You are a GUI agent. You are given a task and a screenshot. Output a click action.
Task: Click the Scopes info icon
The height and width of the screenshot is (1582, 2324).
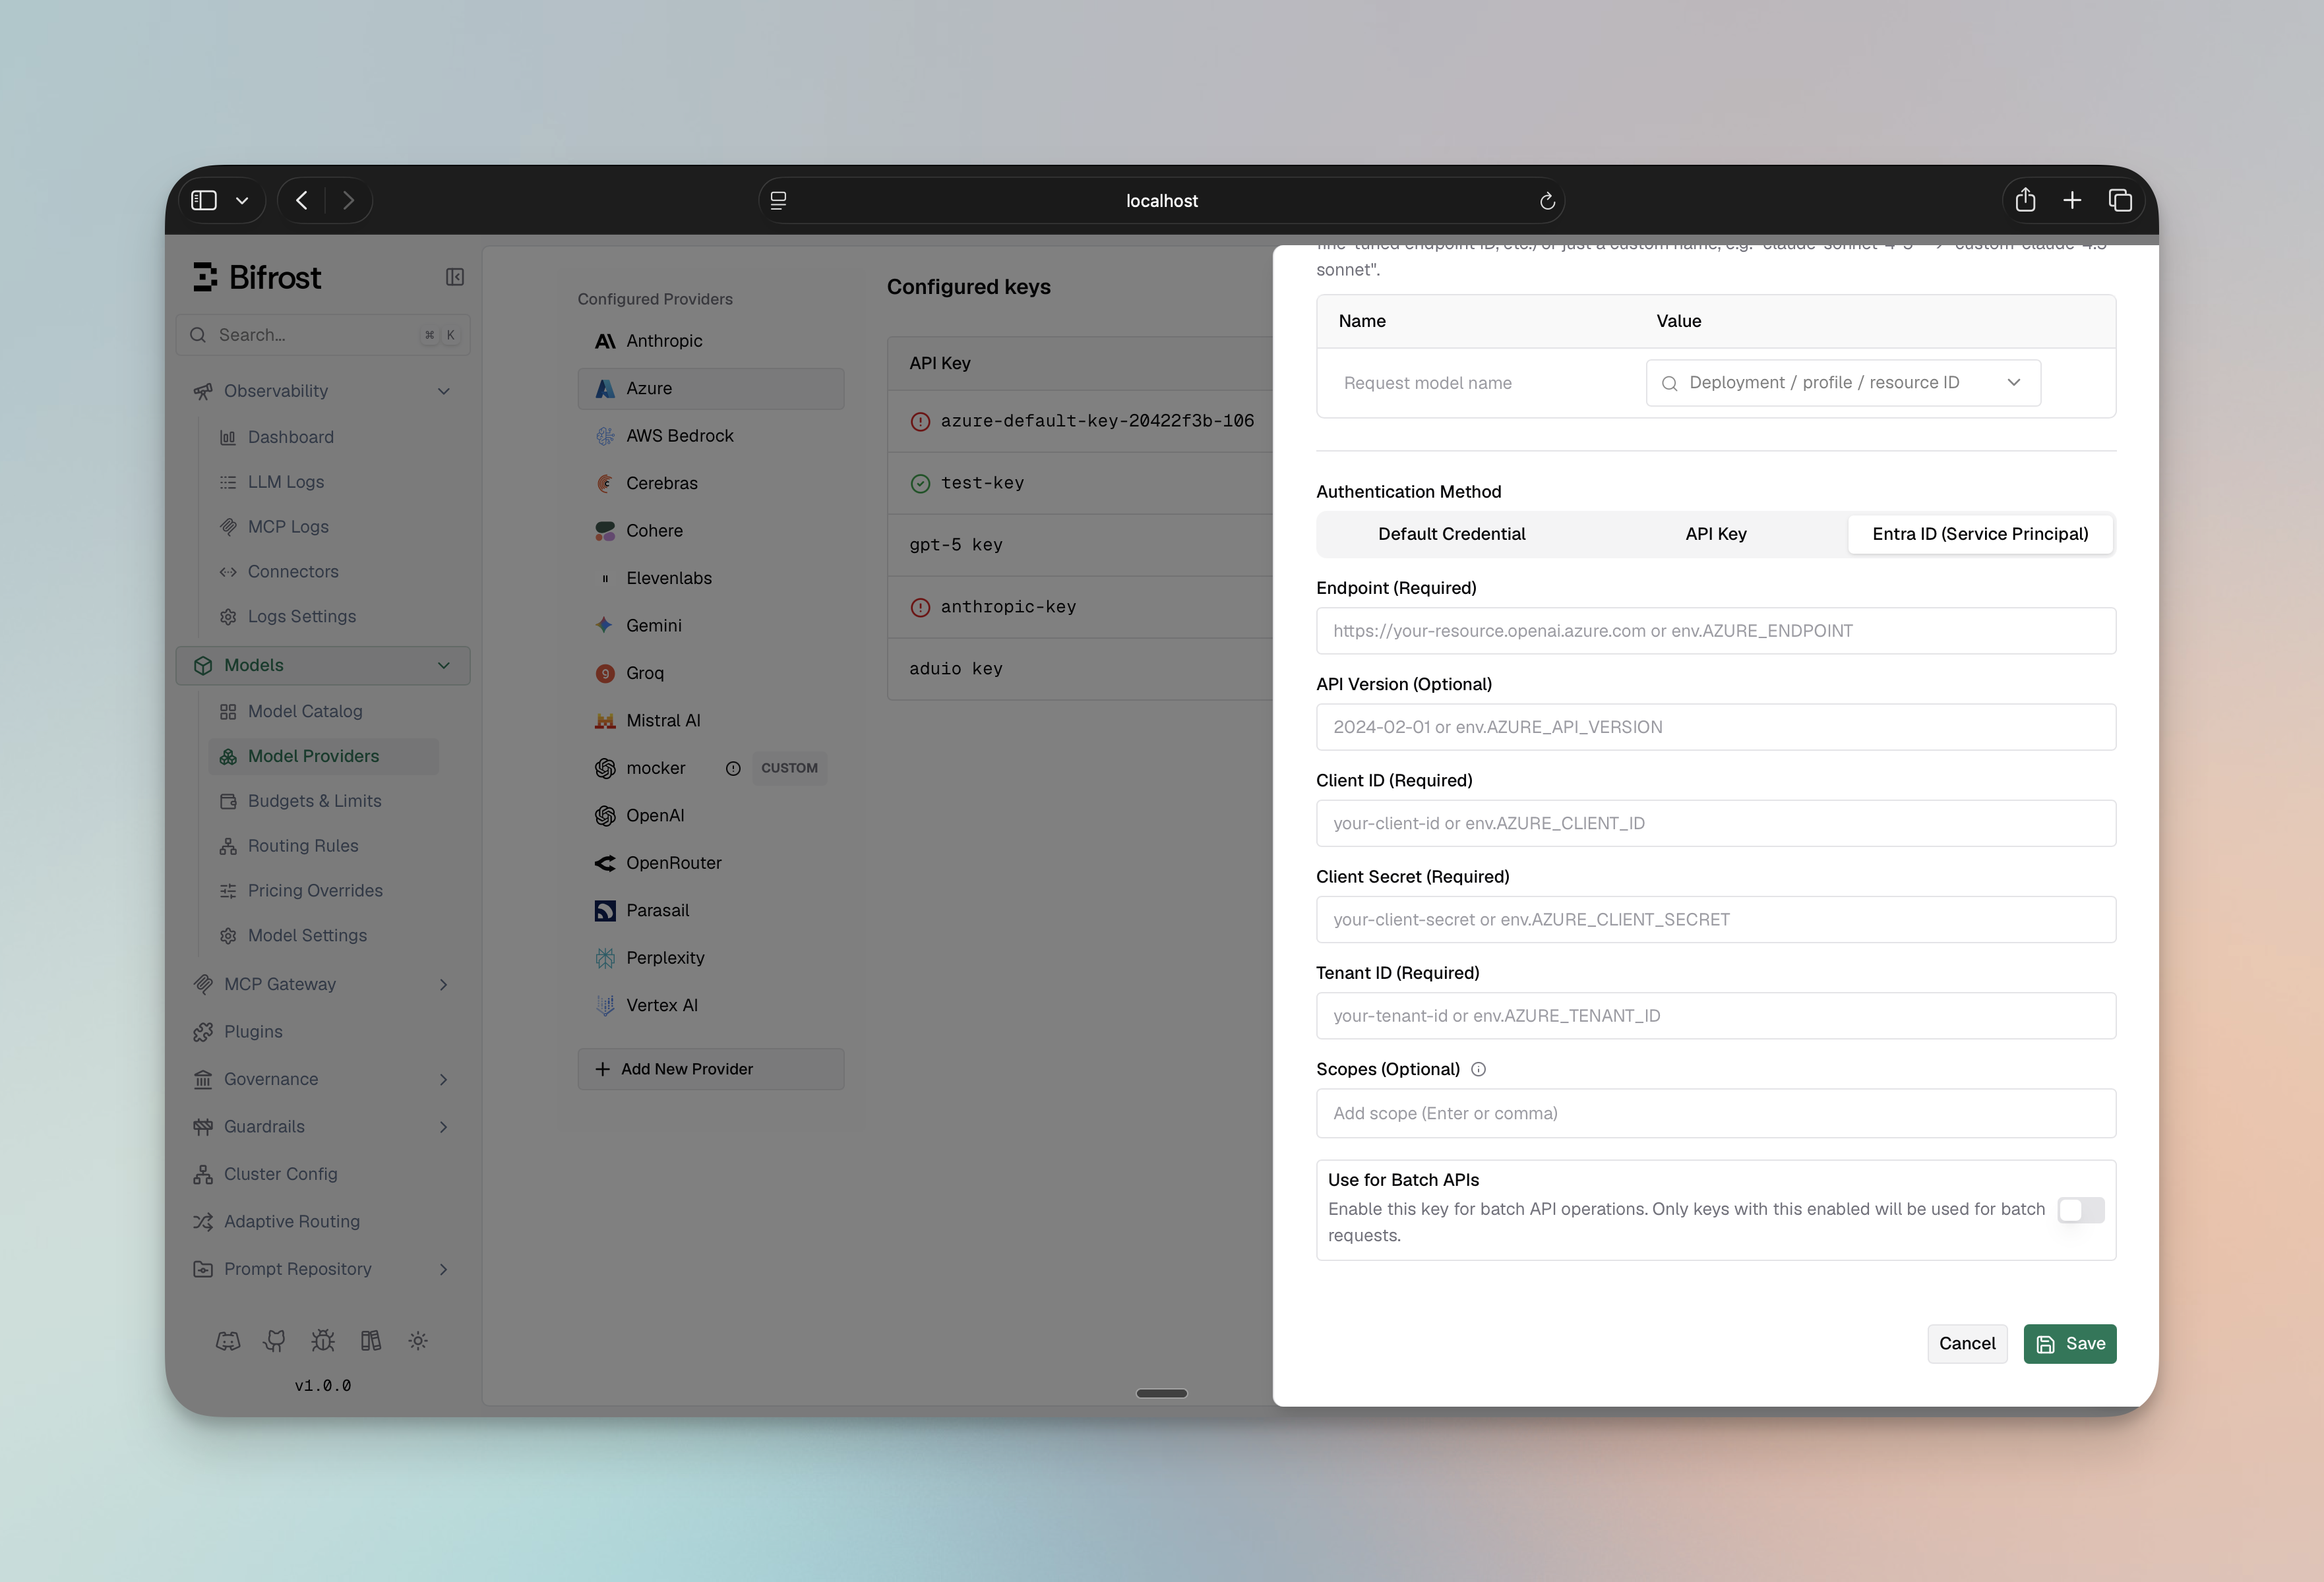coord(1478,1069)
